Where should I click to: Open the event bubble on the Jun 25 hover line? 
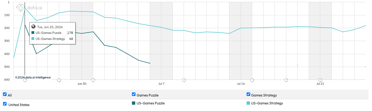pos(25,80)
